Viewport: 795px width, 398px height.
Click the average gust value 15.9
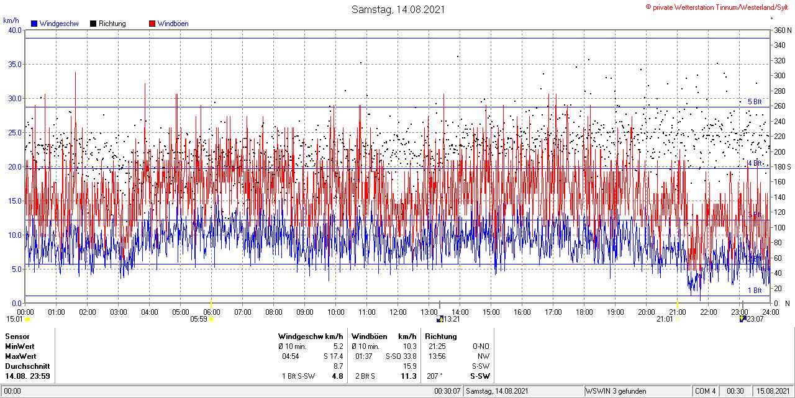[410, 366]
